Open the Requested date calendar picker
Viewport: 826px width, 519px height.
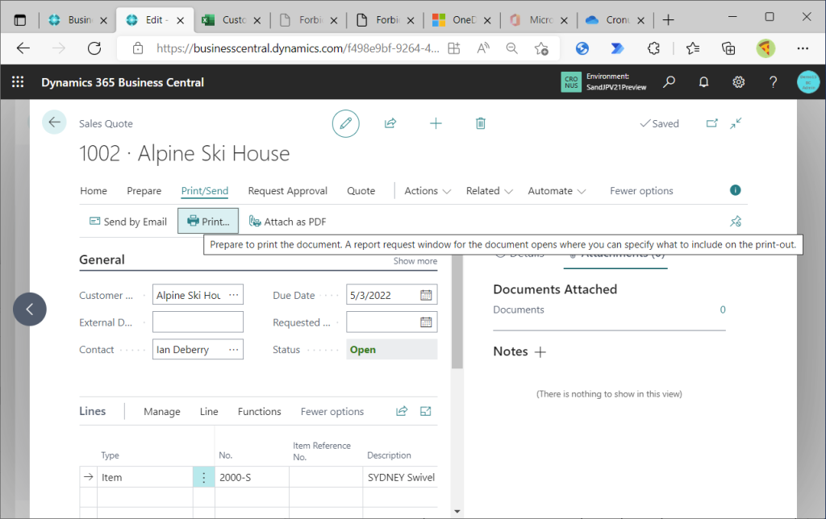coord(426,322)
